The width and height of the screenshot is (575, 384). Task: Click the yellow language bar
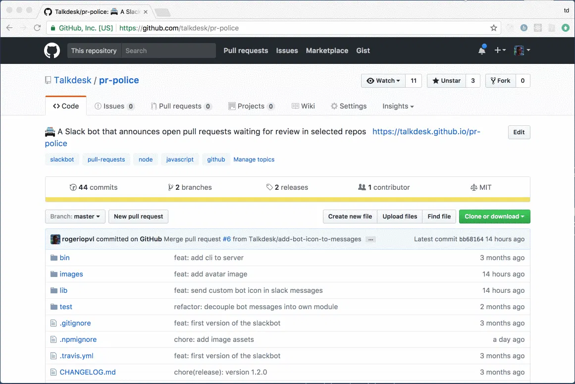tap(287, 200)
